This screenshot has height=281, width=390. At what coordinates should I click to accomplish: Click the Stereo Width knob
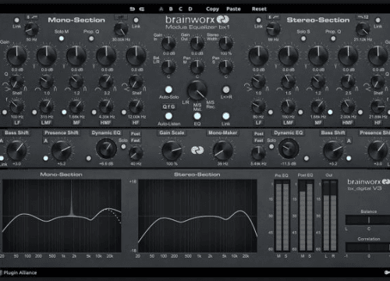coord(226,43)
